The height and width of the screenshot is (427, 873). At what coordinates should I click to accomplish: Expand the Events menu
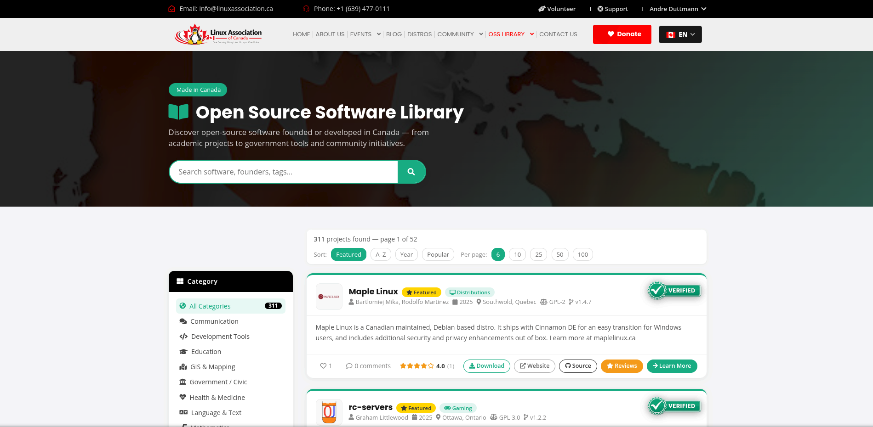365,34
